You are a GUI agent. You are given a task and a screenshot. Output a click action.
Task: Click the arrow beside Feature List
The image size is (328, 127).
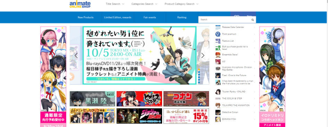coord(254,41)
